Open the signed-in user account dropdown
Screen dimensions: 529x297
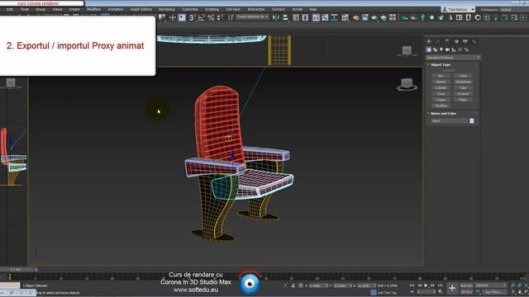click(x=458, y=9)
